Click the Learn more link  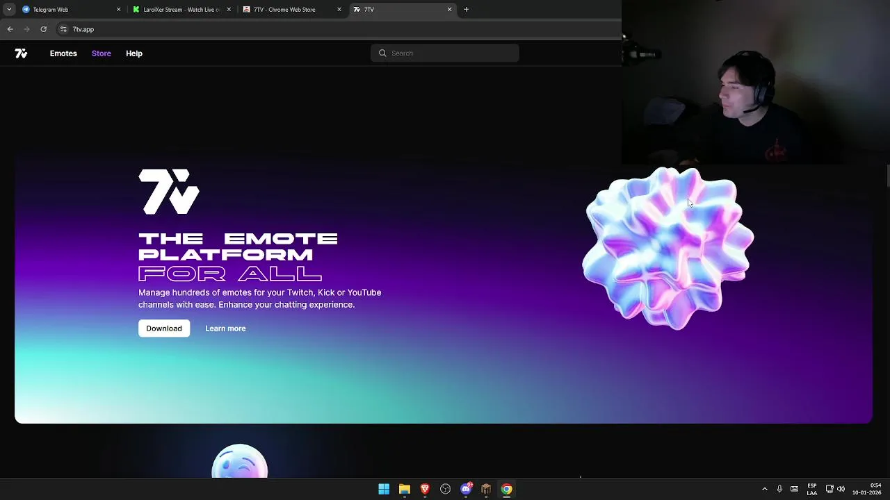pos(225,328)
